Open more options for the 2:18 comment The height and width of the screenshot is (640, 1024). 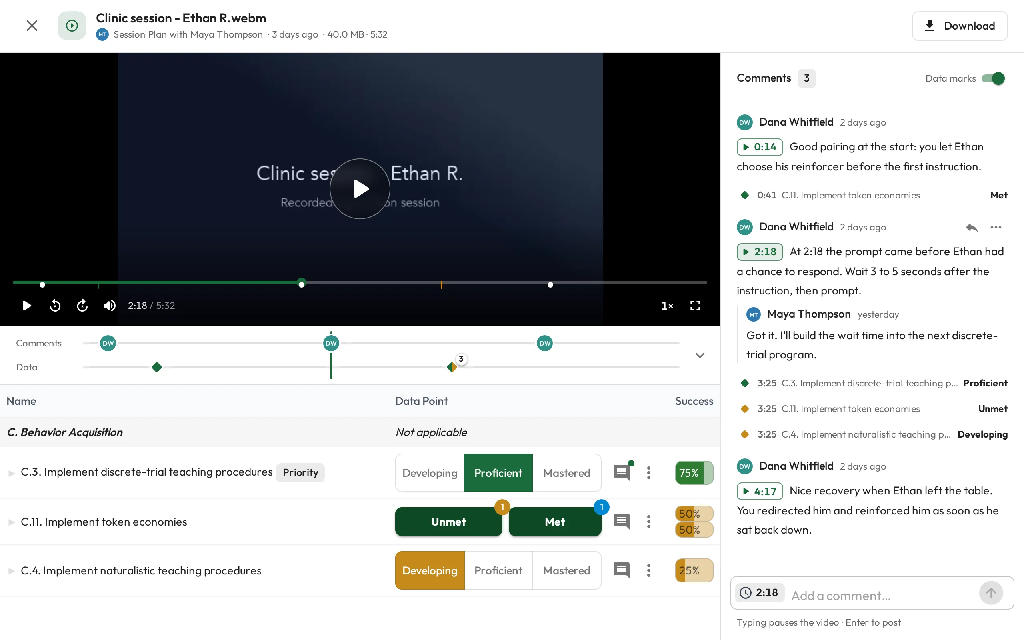pyautogui.click(x=996, y=228)
